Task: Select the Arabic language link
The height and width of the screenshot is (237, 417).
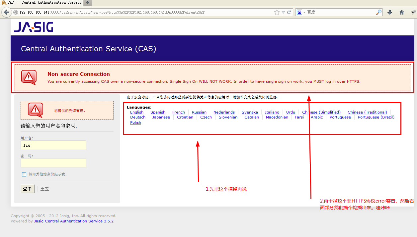Action: (x=317, y=117)
